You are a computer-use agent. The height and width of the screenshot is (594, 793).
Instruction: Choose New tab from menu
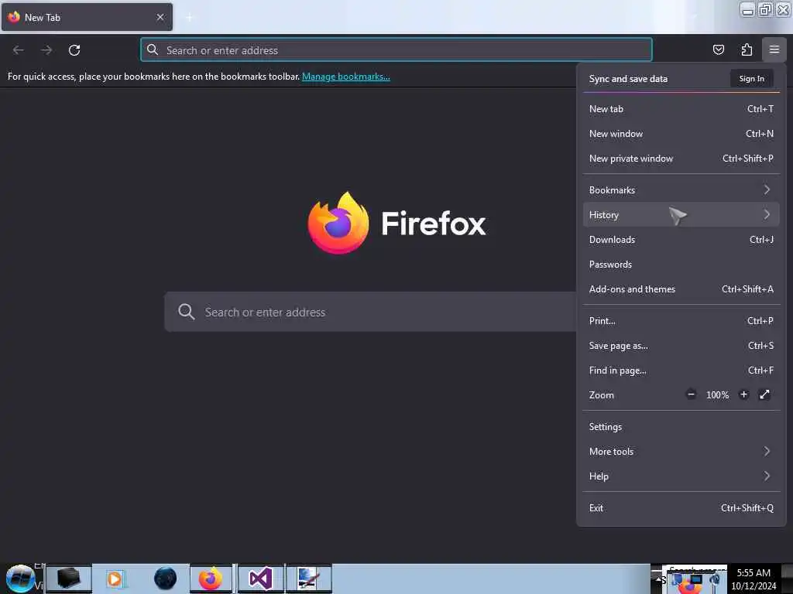[x=681, y=108]
